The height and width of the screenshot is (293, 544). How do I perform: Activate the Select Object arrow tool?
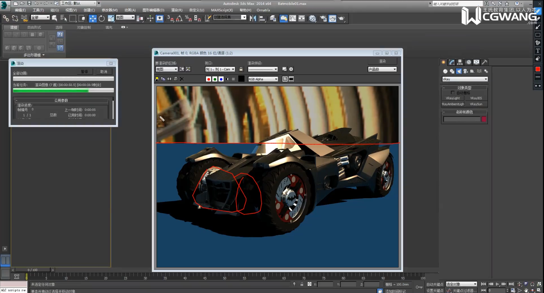(54, 18)
